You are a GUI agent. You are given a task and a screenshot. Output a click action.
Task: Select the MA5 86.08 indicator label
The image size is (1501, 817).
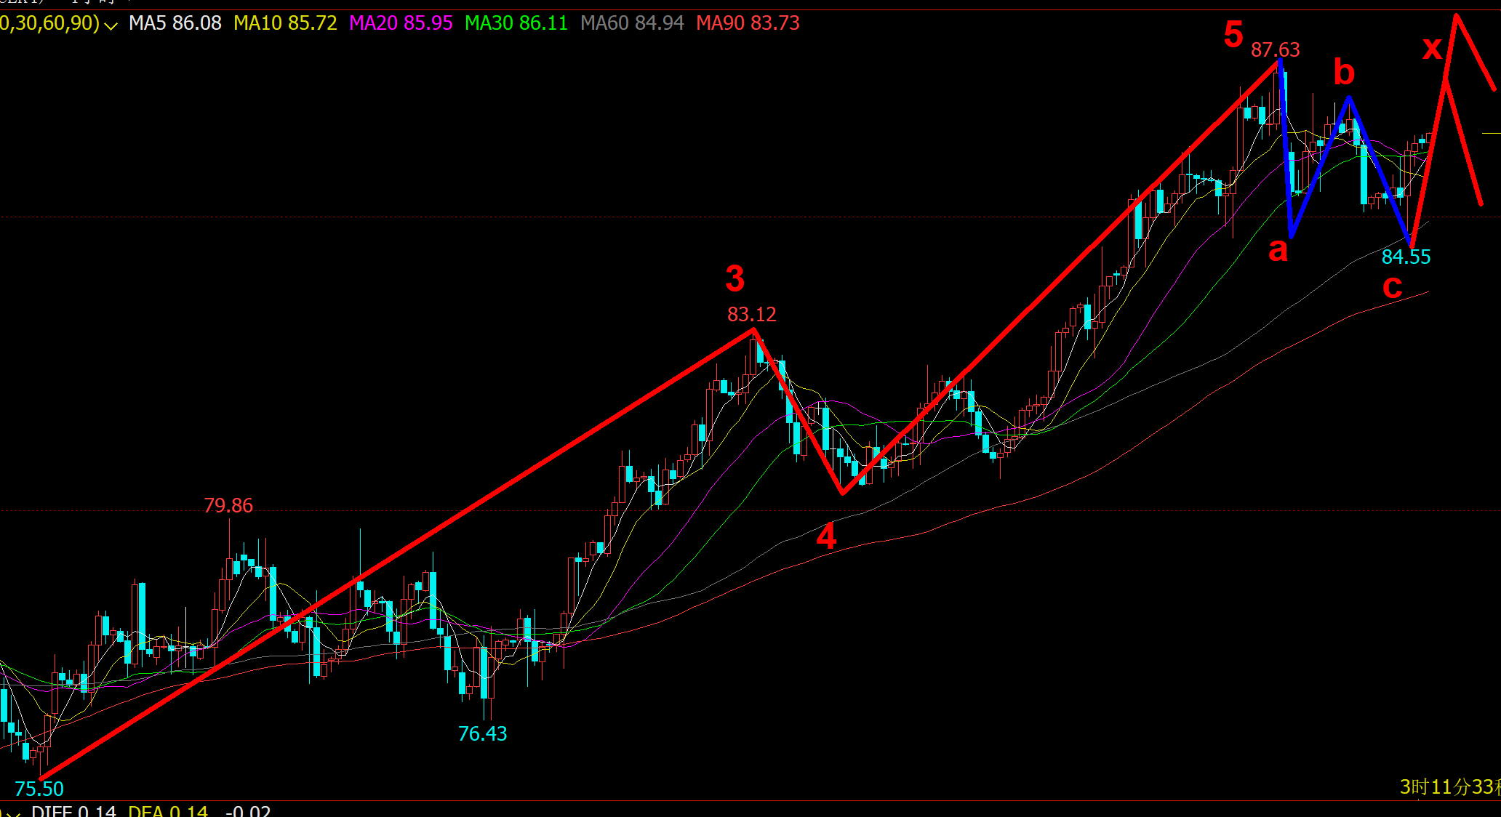(175, 23)
